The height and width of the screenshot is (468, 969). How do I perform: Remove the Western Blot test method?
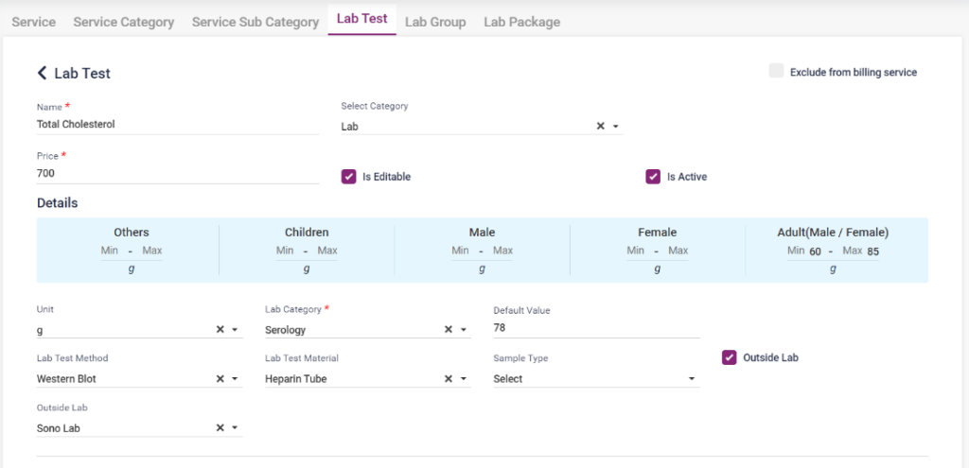coord(220,379)
